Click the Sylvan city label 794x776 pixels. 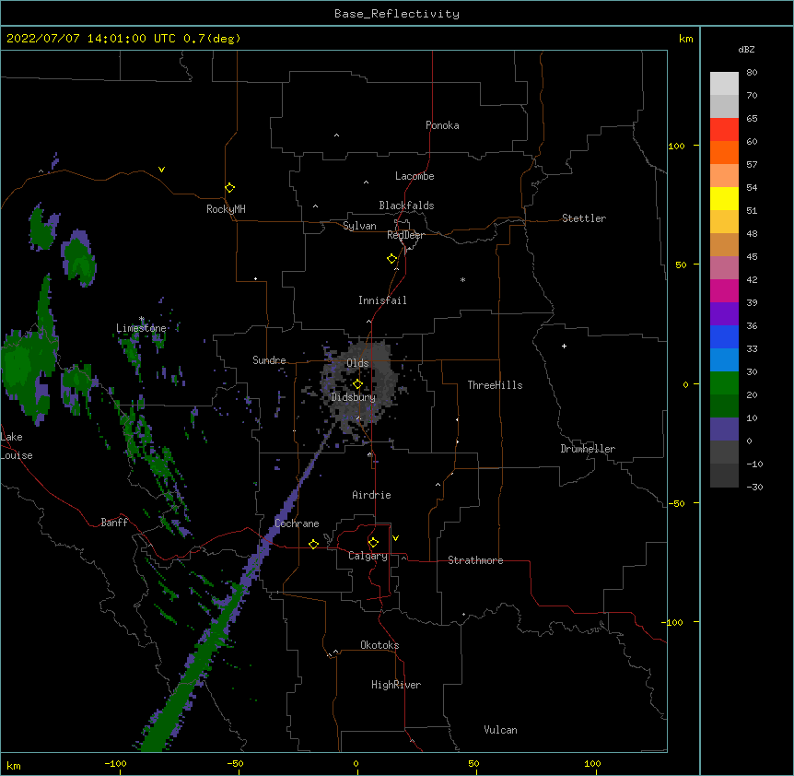[359, 226]
